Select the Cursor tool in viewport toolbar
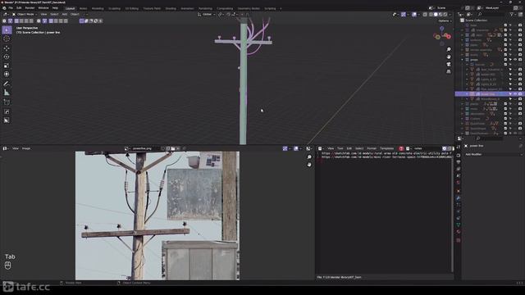The width and height of the screenshot is (525, 295). click(x=7, y=39)
